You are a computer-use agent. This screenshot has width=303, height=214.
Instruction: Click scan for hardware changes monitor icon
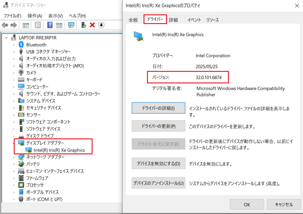pos(71,25)
